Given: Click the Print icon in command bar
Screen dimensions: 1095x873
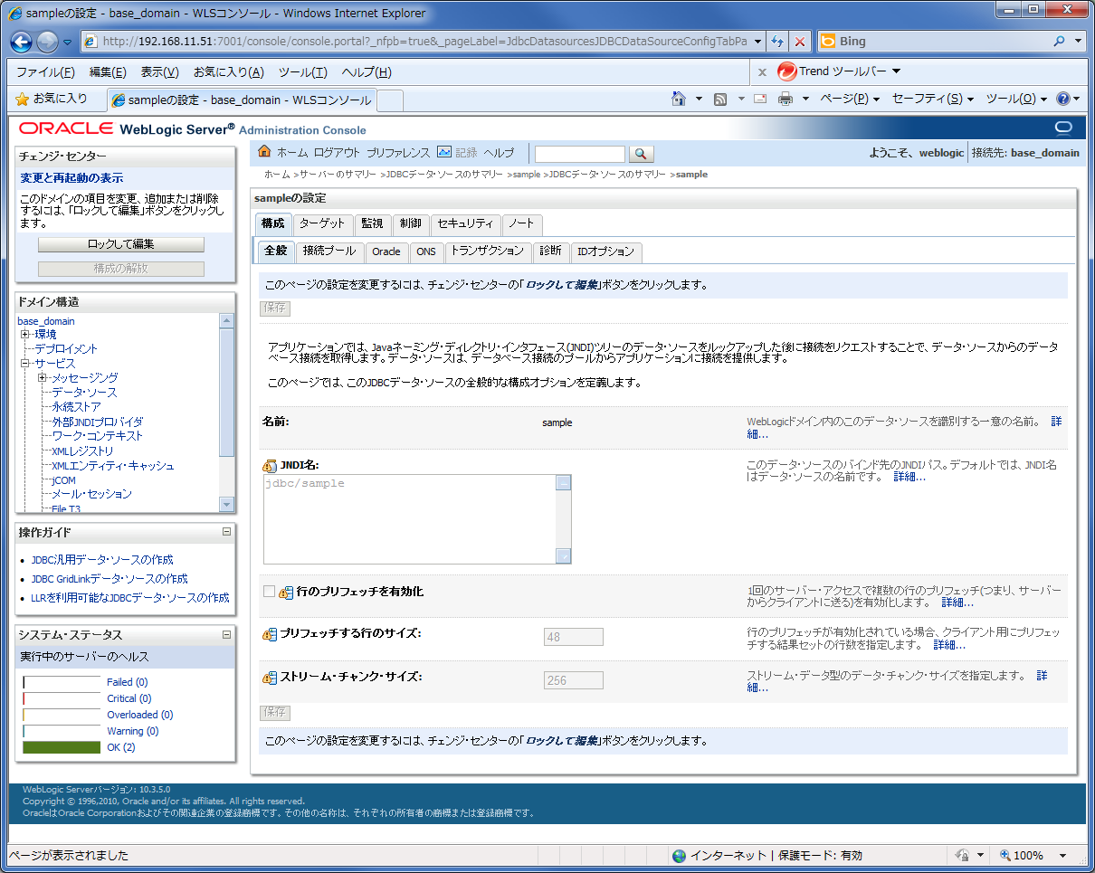Looking at the screenshot, I should coord(786,99).
